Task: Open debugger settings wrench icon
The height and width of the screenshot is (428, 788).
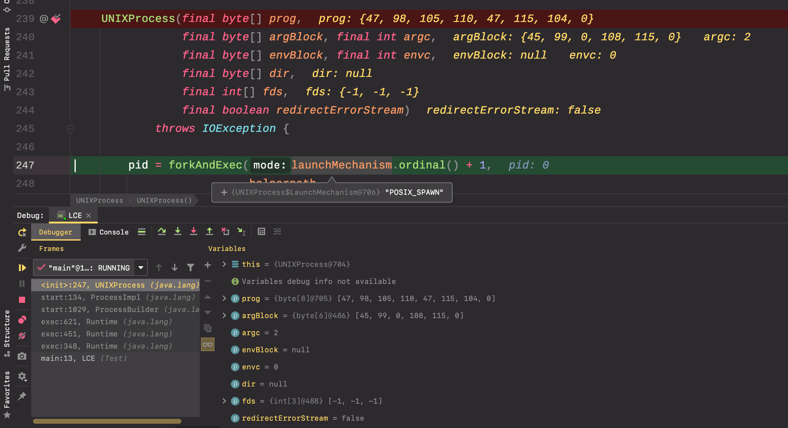Action: pyautogui.click(x=22, y=248)
